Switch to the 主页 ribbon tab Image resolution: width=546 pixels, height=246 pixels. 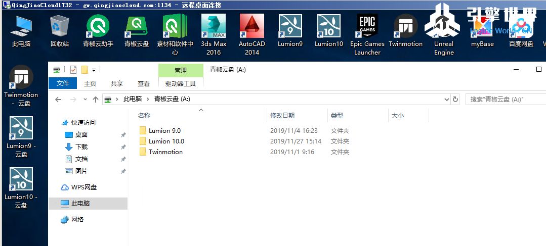[90, 83]
